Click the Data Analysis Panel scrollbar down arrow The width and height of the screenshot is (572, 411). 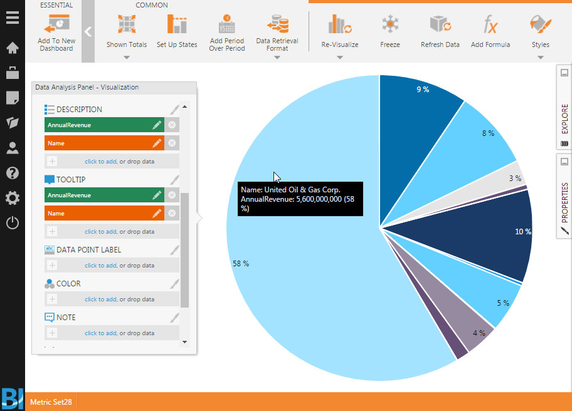tap(184, 342)
